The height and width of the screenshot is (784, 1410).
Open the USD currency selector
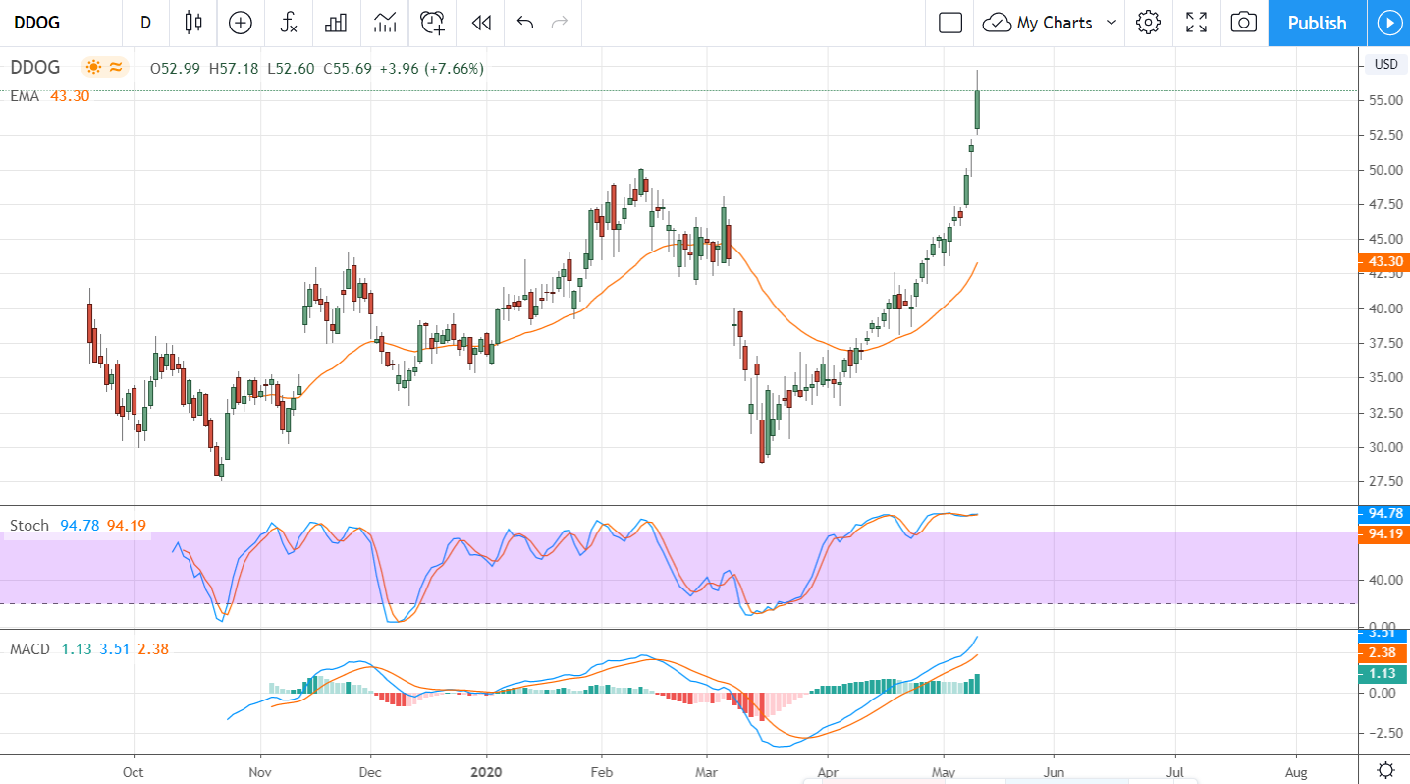coord(1385,64)
